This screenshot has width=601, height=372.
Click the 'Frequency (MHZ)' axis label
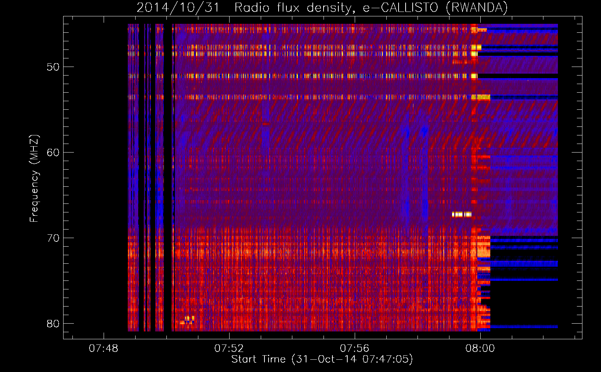pyautogui.click(x=34, y=179)
